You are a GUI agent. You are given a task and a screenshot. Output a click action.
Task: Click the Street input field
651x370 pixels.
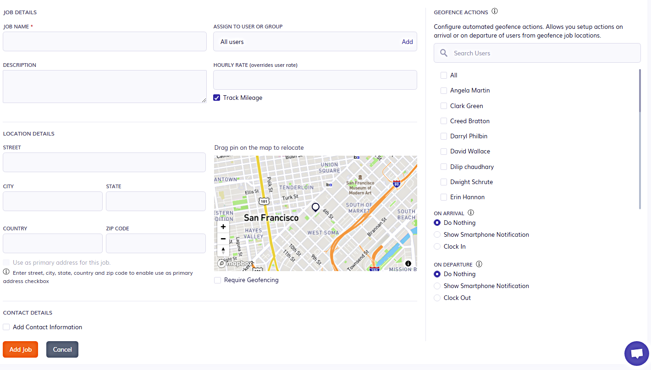click(104, 162)
